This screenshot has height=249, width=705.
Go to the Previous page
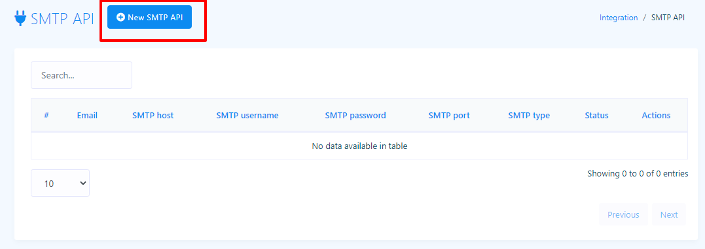click(x=623, y=214)
